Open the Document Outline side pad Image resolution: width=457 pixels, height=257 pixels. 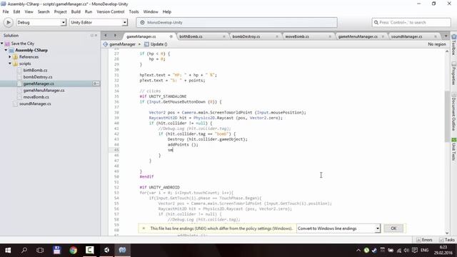[454, 111]
